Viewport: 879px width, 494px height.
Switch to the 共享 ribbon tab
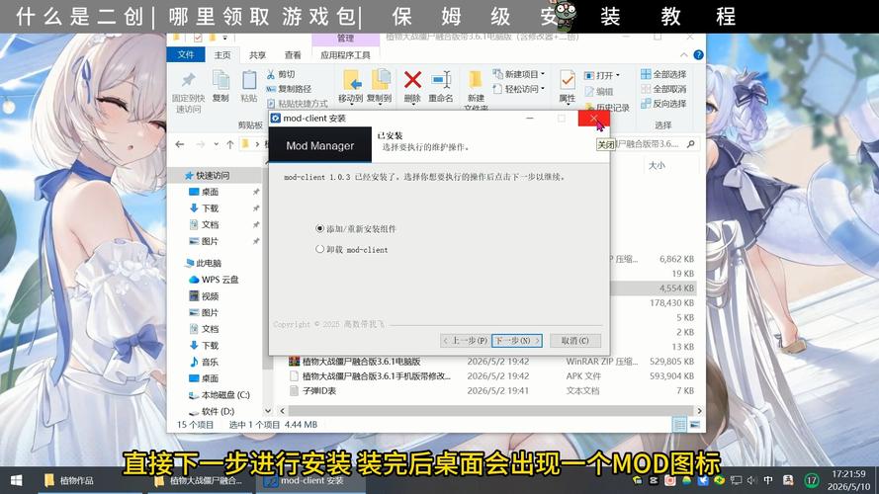tap(257, 55)
